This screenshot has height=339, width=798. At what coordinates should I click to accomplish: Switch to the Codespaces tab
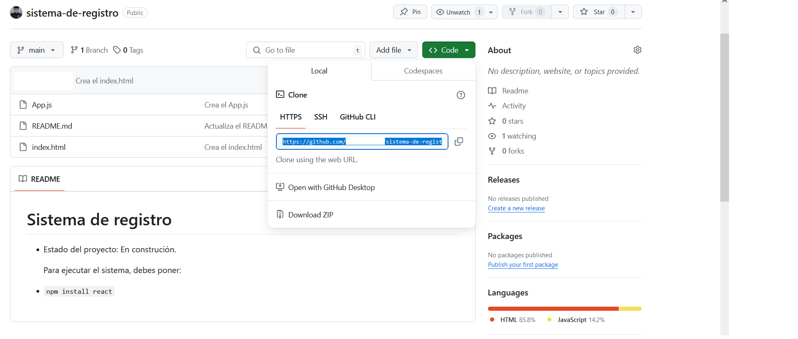point(423,71)
